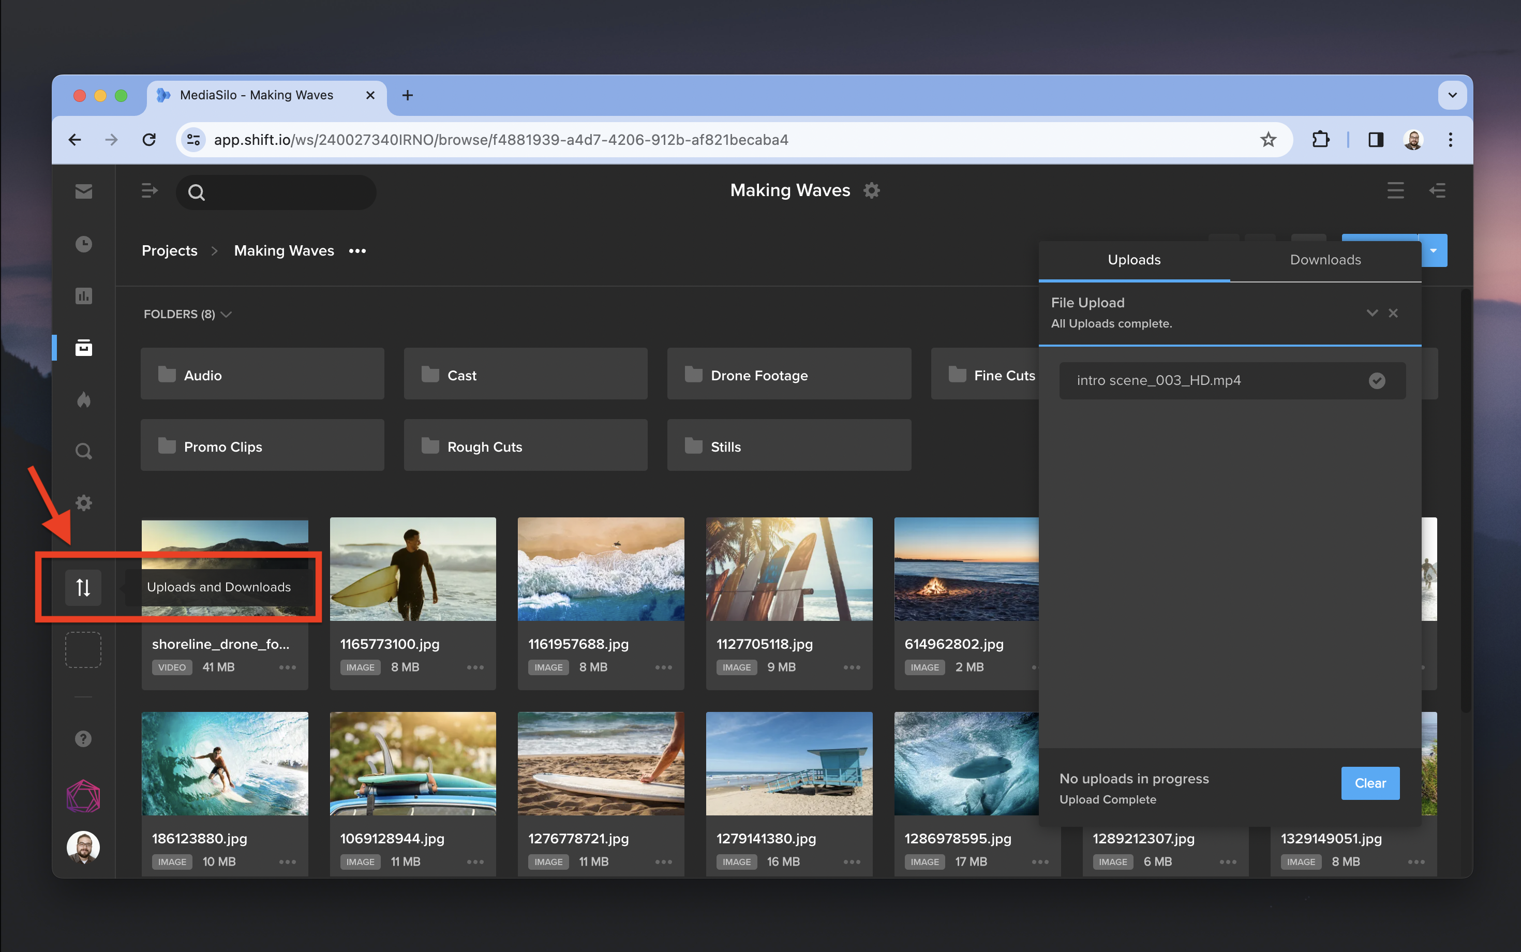Go to Projects breadcrumb

pyautogui.click(x=169, y=250)
